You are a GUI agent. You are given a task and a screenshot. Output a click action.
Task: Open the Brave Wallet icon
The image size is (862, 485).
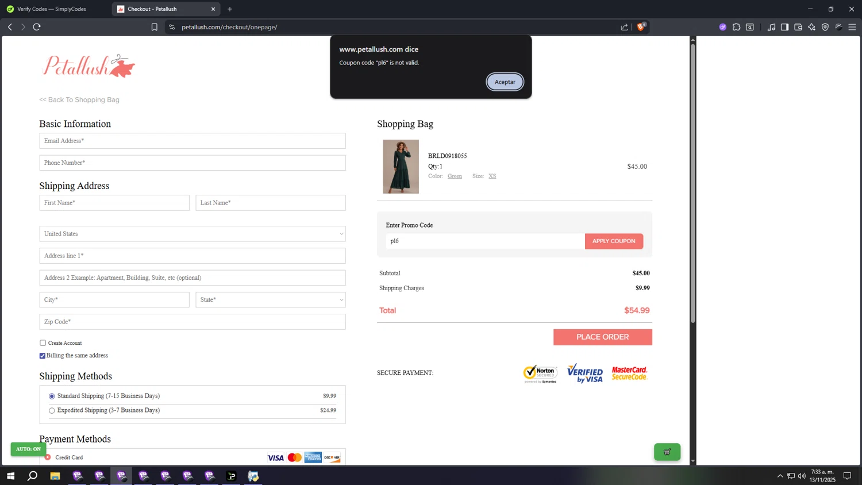798,27
